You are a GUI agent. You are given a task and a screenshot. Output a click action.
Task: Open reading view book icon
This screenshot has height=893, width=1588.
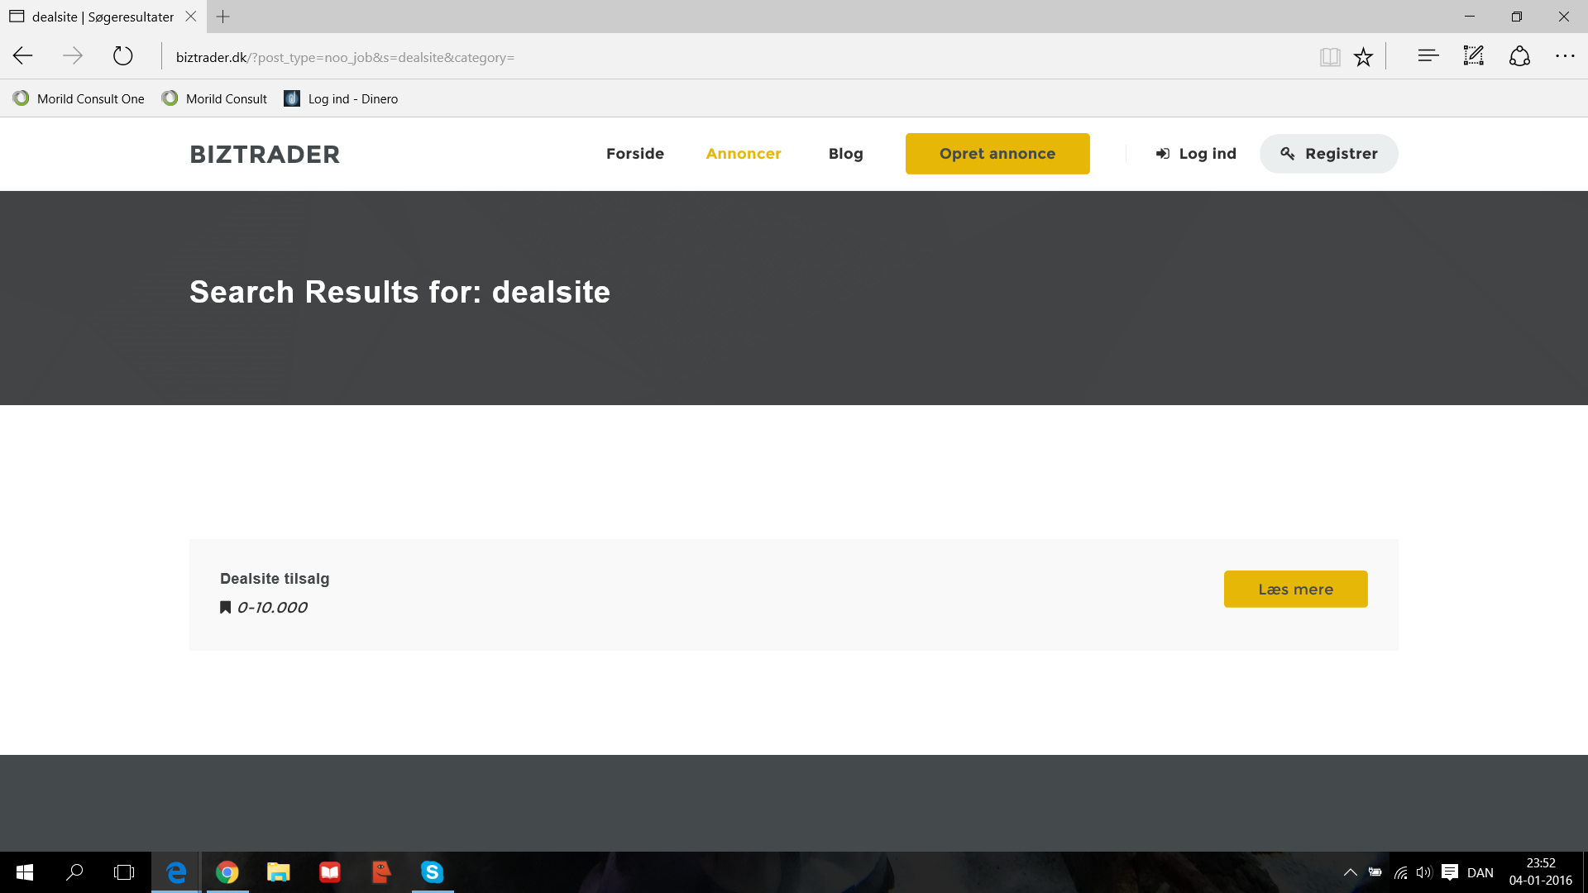[x=1329, y=57]
